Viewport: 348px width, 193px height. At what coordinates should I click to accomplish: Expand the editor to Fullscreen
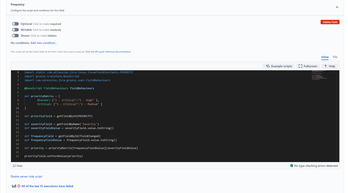pos(308,66)
